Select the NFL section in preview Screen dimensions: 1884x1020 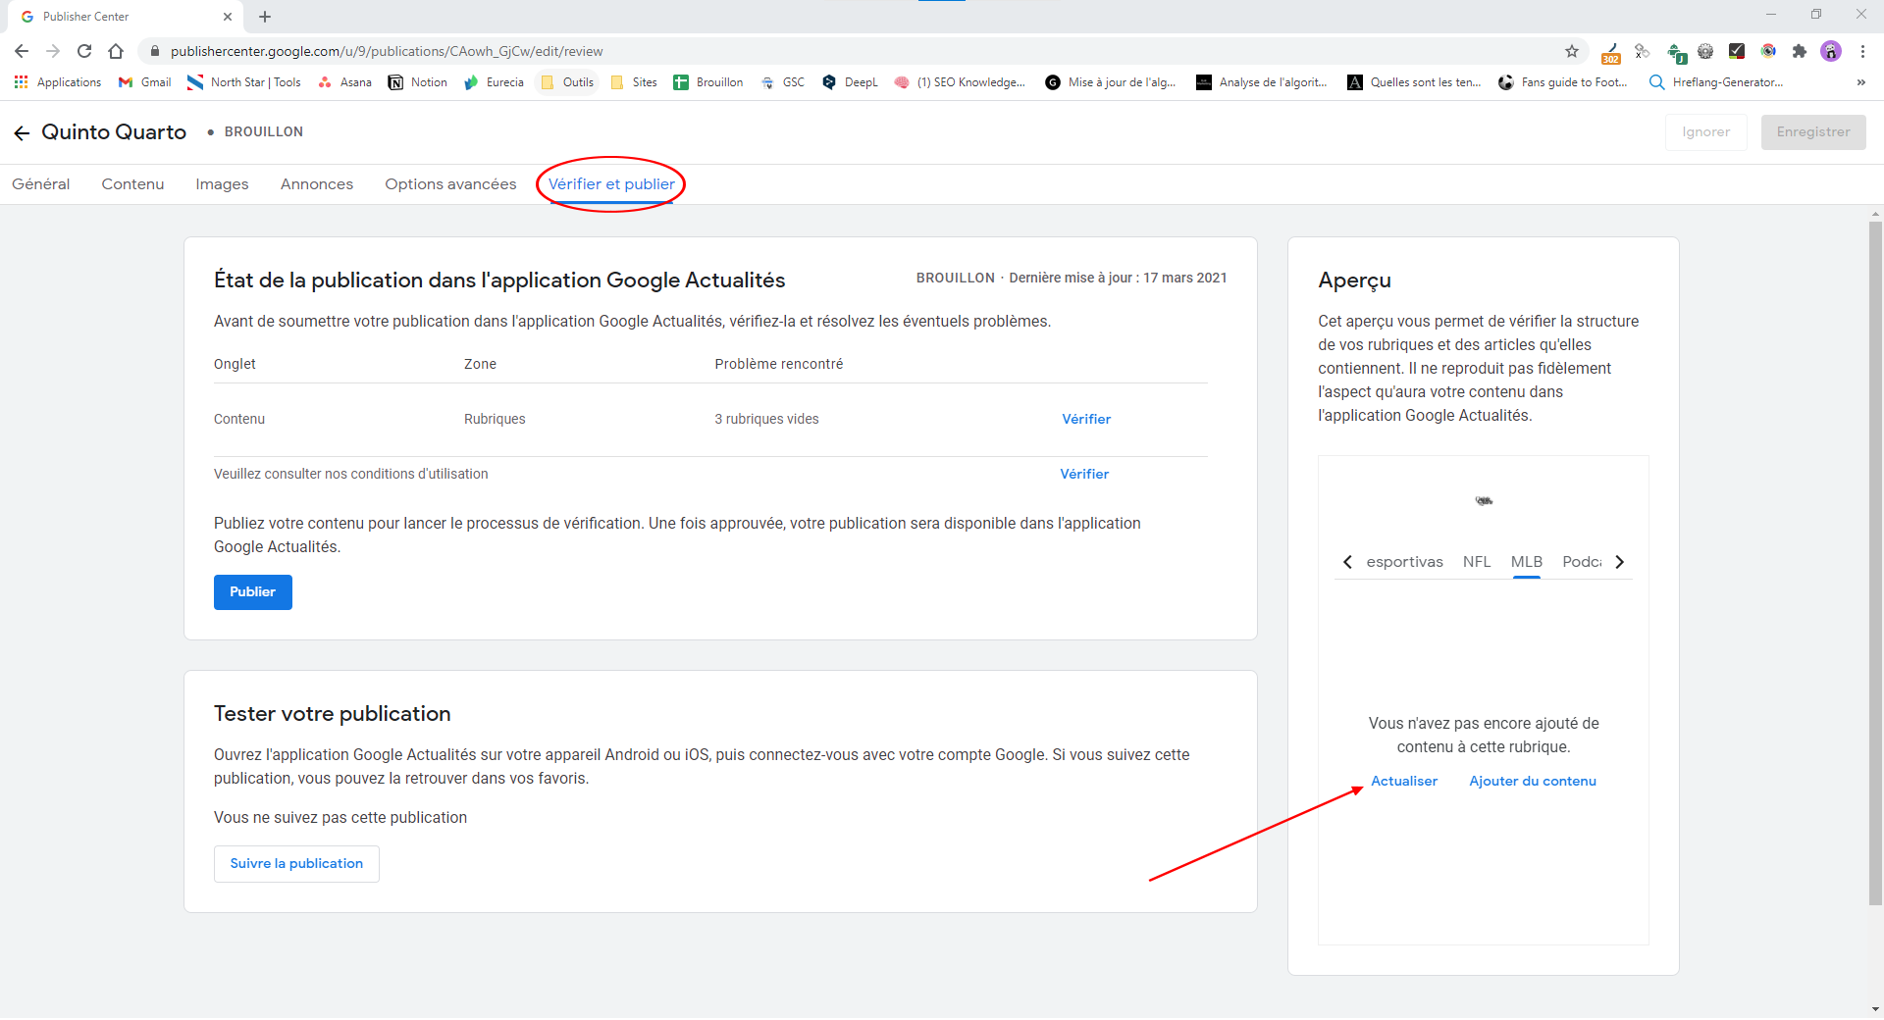tap(1476, 562)
